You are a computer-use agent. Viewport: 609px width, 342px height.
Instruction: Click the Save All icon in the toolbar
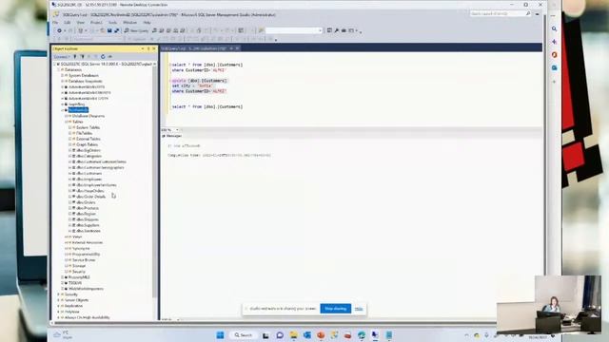click(x=116, y=30)
